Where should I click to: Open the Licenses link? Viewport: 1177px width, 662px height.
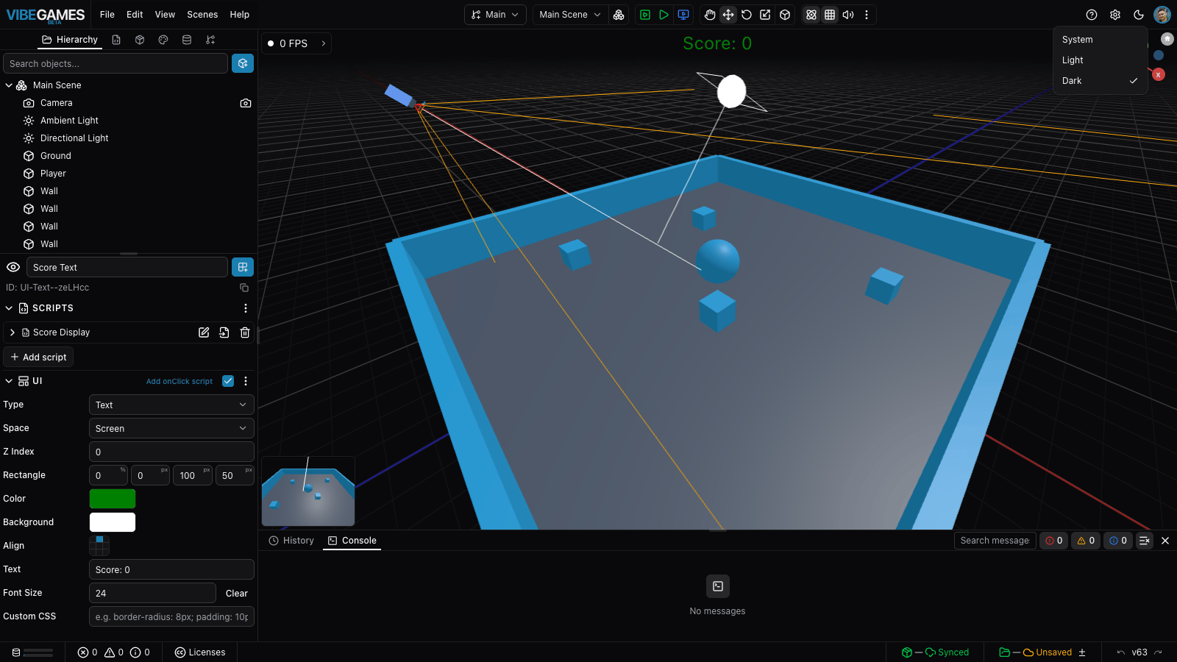200,652
